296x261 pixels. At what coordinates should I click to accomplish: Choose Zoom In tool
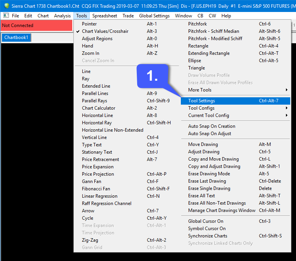(126, 53)
